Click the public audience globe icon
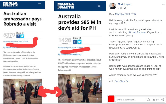This screenshot has height=104, width=166. coord(125,8)
